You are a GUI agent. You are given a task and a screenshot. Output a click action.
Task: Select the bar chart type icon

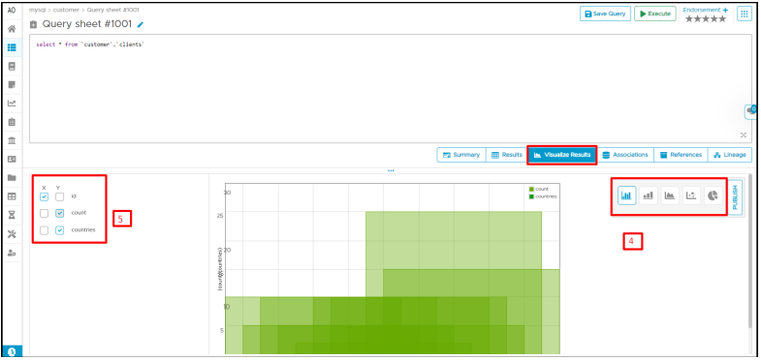coord(626,195)
